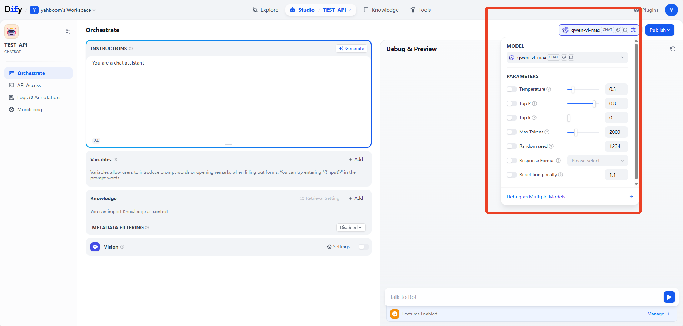
Task: Click the Max Tokens help icon
Action: click(x=547, y=132)
